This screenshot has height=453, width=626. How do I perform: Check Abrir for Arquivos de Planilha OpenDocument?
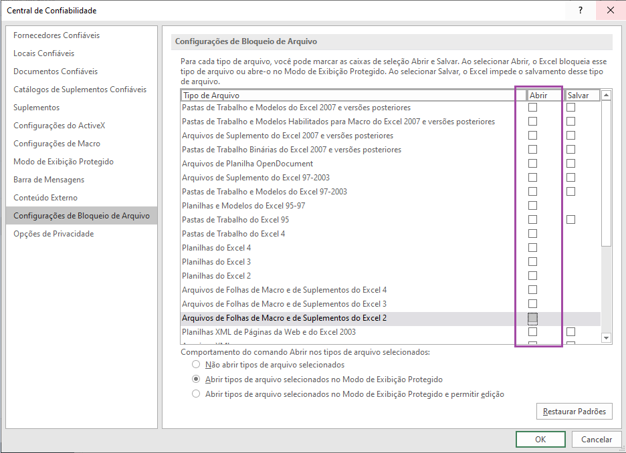pos(532,164)
